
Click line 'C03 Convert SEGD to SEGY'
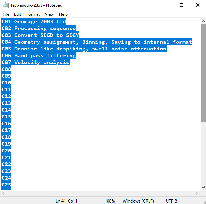coord(40,35)
